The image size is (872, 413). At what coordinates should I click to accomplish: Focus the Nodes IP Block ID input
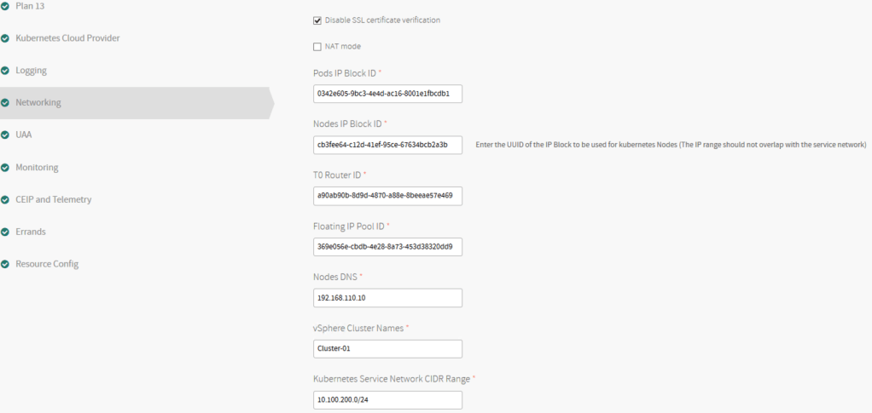(x=388, y=145)
